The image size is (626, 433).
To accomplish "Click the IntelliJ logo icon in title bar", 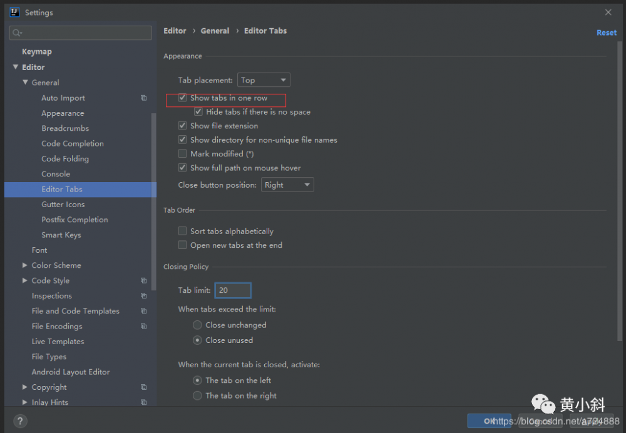I will point(15,12).
